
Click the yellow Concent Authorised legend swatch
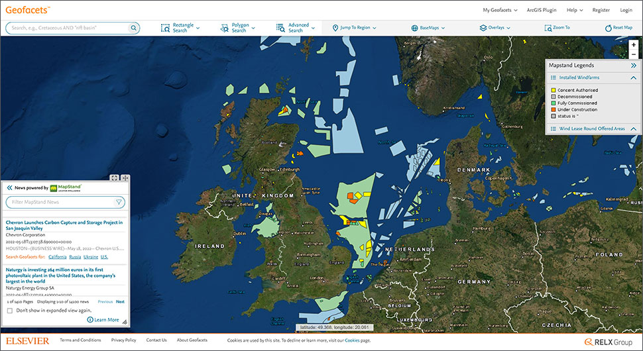tap(554, 90)
